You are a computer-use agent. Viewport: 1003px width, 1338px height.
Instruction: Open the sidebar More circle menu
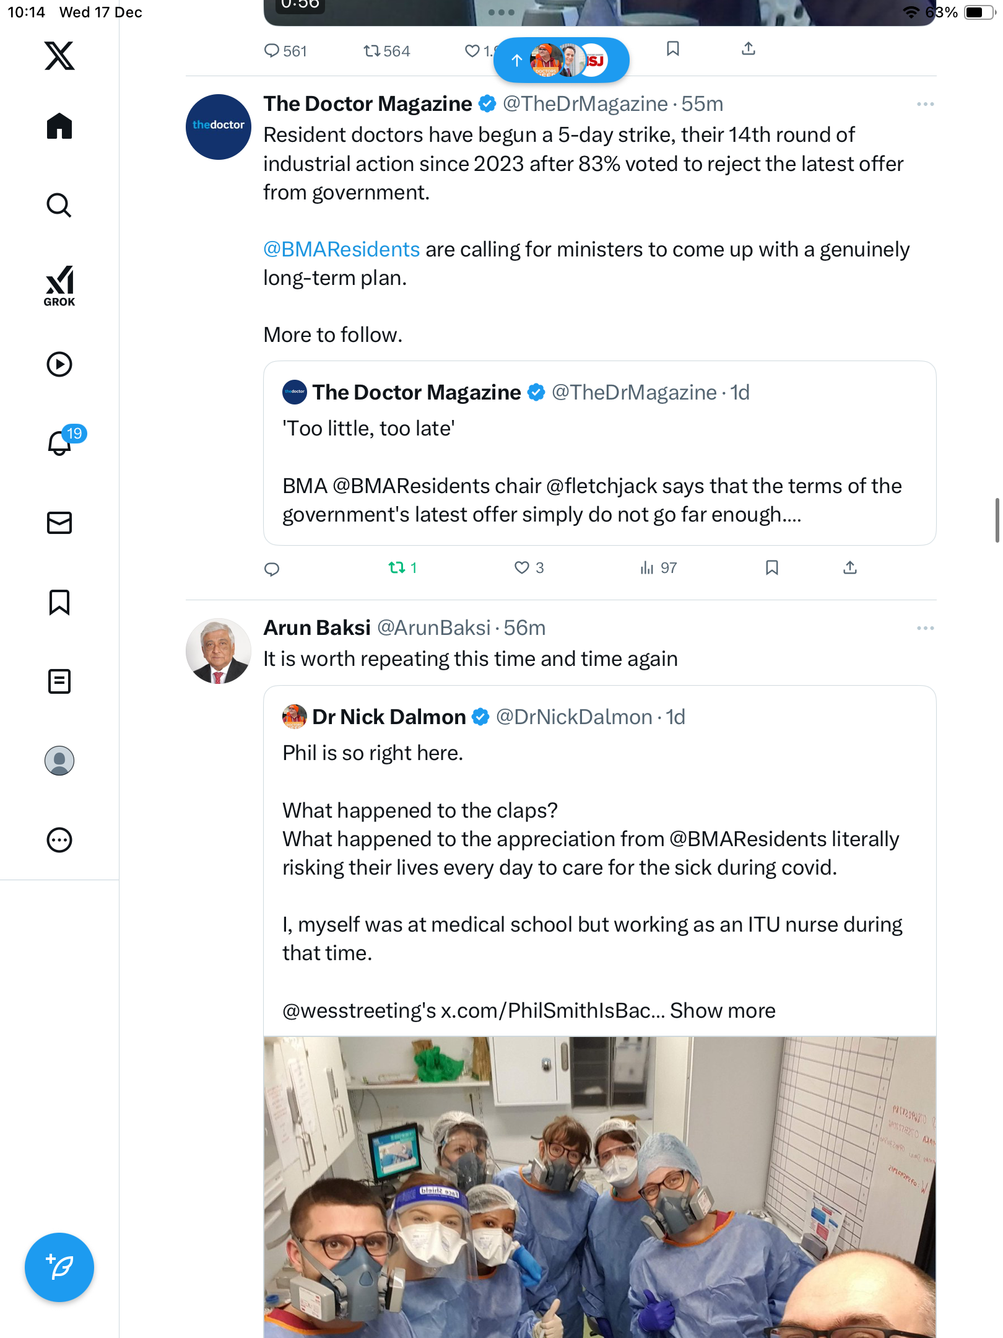coord(59,840)
